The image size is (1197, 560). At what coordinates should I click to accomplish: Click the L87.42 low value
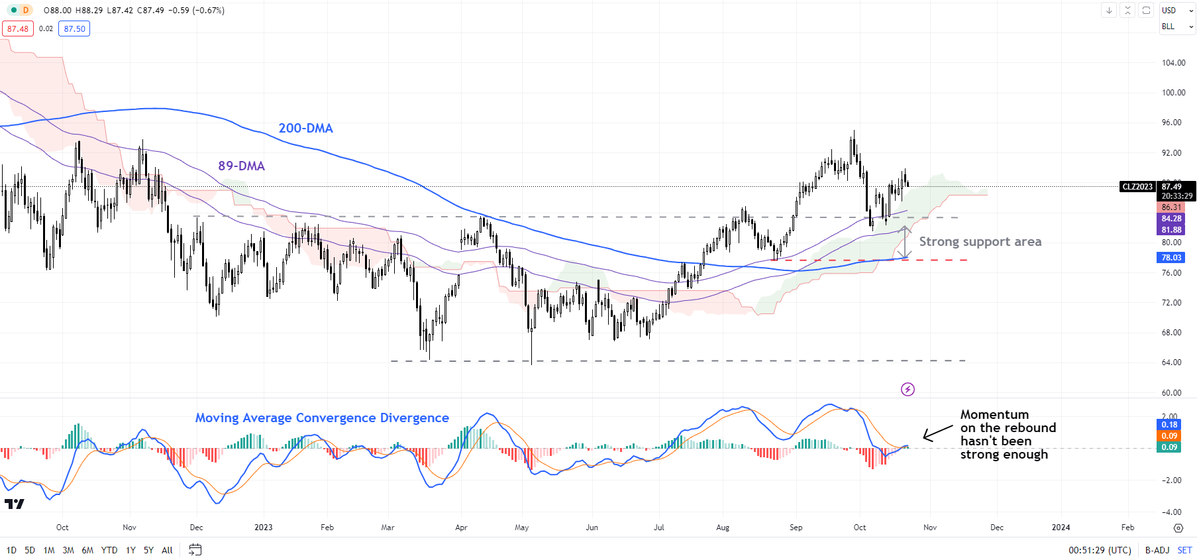pyautogui.click(x=120, y=11)
